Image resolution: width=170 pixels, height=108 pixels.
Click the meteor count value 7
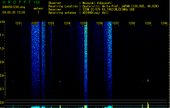pos(38,12)
